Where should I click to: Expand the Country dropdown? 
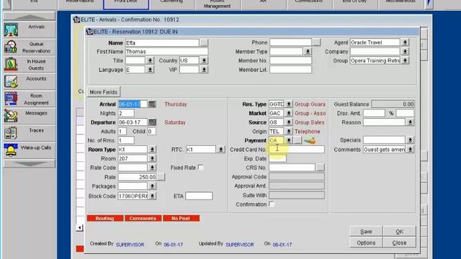tap(204, 60)
